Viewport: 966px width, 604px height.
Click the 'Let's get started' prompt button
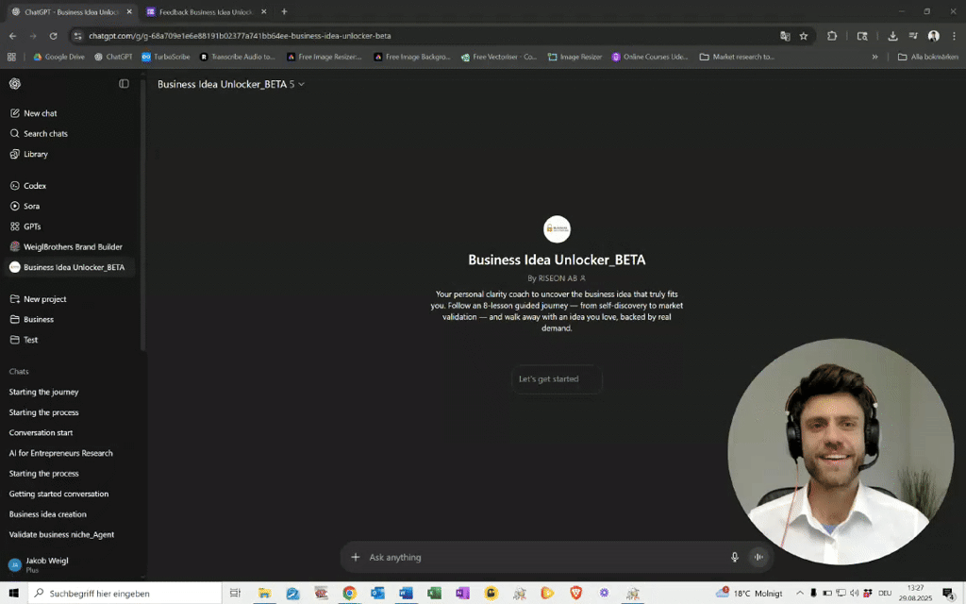pyautogui.click(x=557, y=379)
